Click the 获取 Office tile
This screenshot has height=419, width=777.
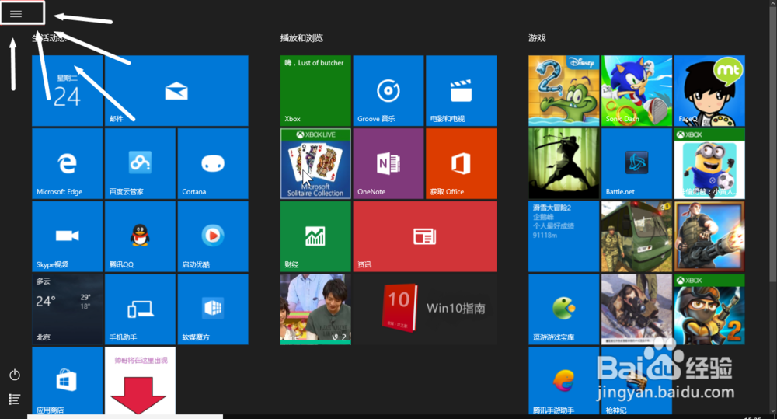coord(462,163)
